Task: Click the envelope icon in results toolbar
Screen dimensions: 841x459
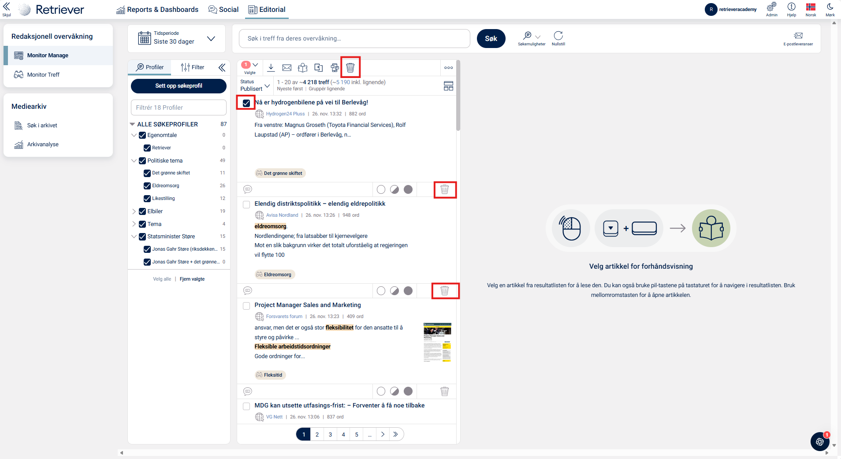Action: pos(287,67)
